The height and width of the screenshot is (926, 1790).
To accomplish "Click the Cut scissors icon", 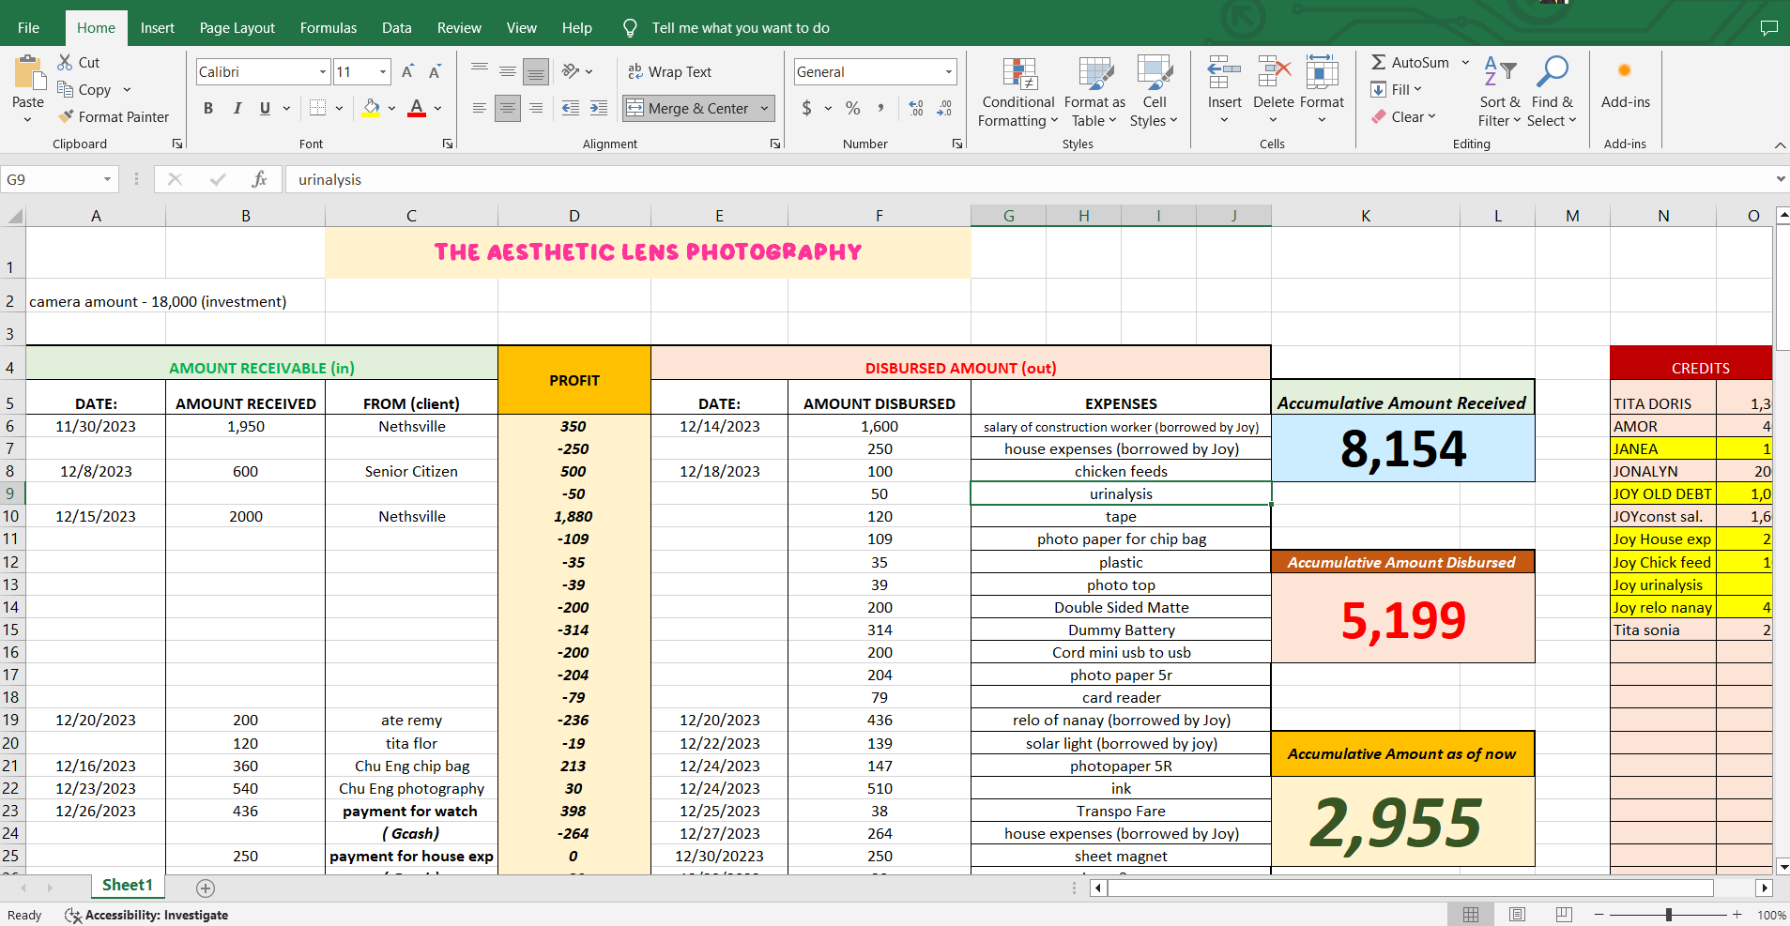I will pyautogui.click(x=65, y=62).
